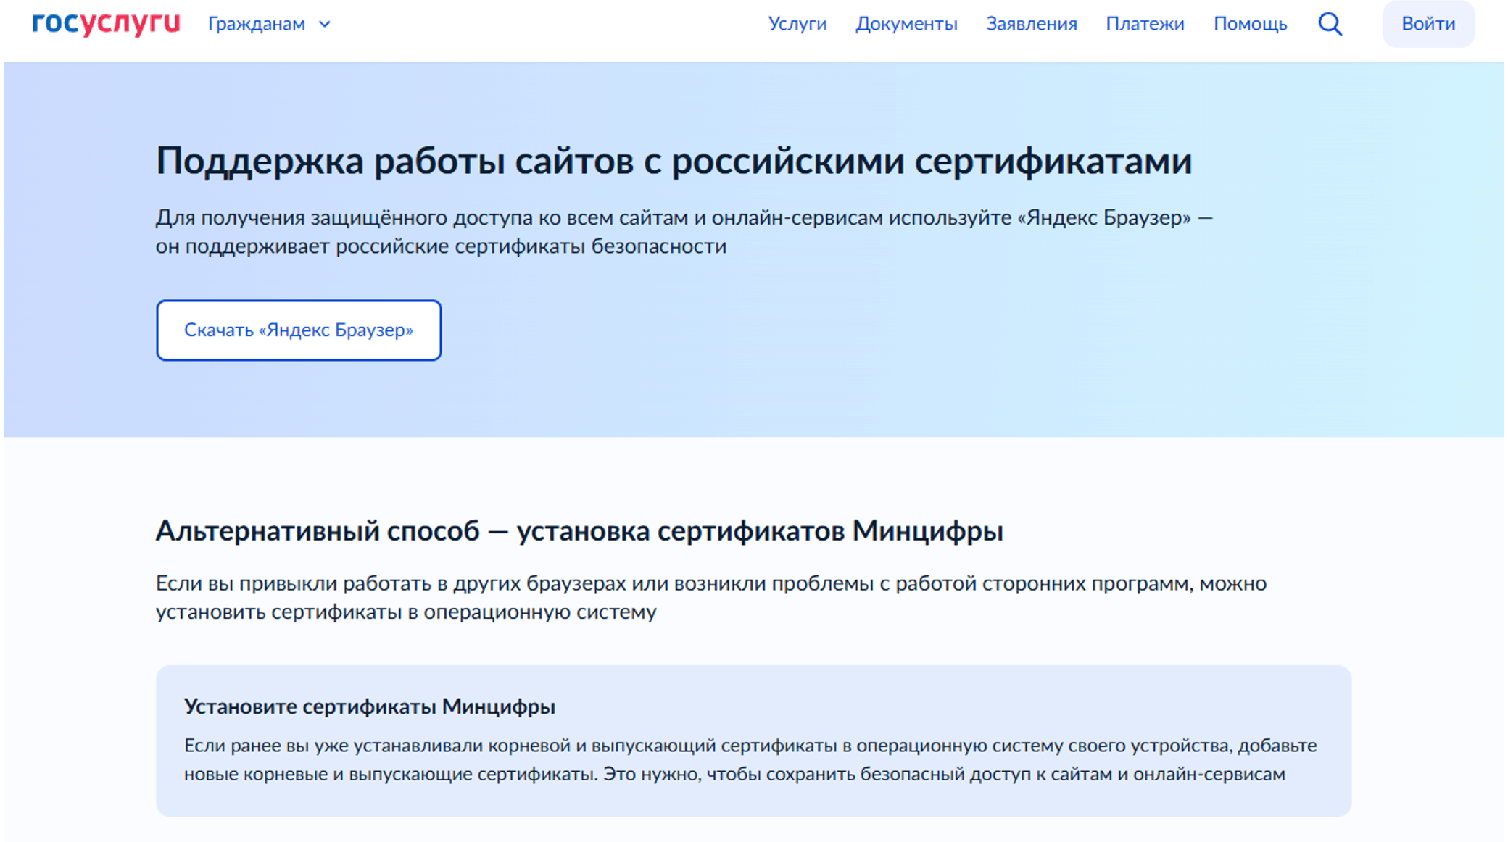Click paragraph starting Для получения защищённого доступа
The height and width of the screenshot is (842, 1508).
(684, 232)
